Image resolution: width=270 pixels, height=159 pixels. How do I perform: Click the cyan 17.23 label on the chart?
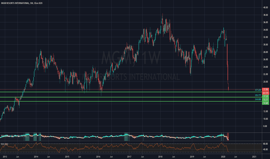coord(258,90)
